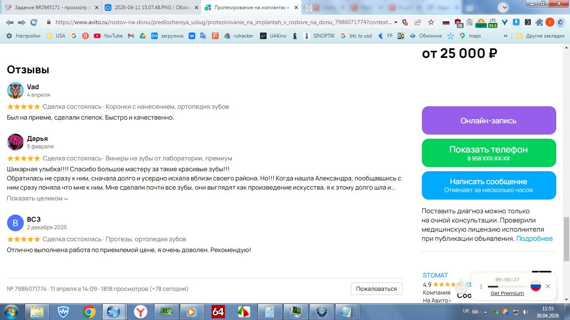Image resolution: width=570 pixels, height=320 pixels.
Task: Reload the page with the refresh icon
Action: click(34, 22)
